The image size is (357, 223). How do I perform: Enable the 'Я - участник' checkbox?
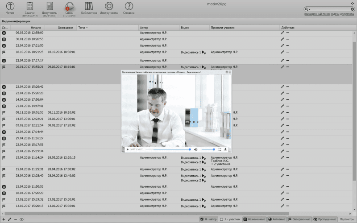(x=221, y=219)
